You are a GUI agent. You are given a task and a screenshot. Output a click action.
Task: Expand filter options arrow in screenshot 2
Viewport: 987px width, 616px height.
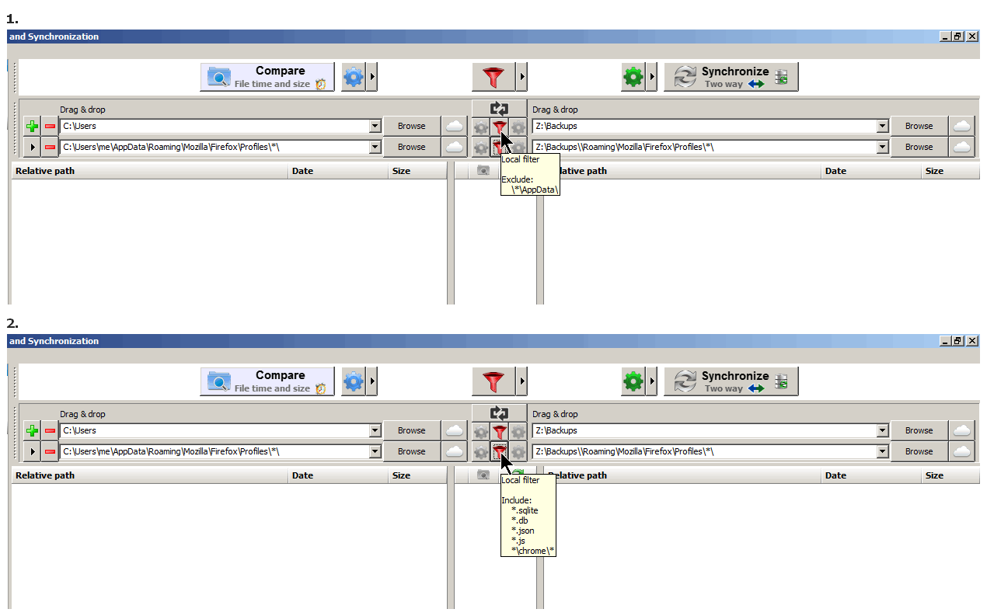click(521, 381)
